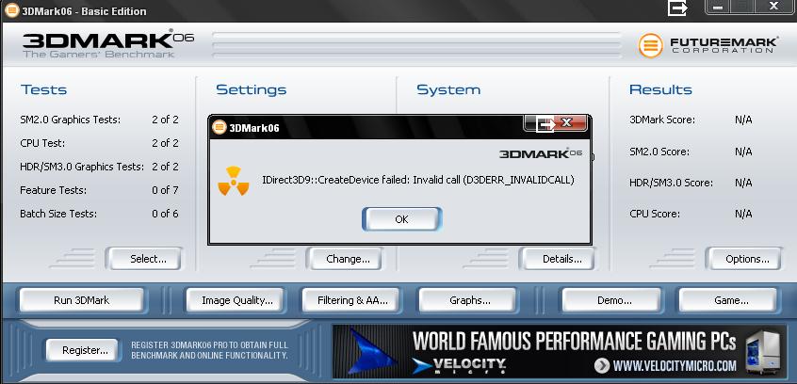Image resolution: width=797 pixels, height=384 pixels.
Task: Click the 3DMark06 main window title icon
Action: (x=11, y=10)
